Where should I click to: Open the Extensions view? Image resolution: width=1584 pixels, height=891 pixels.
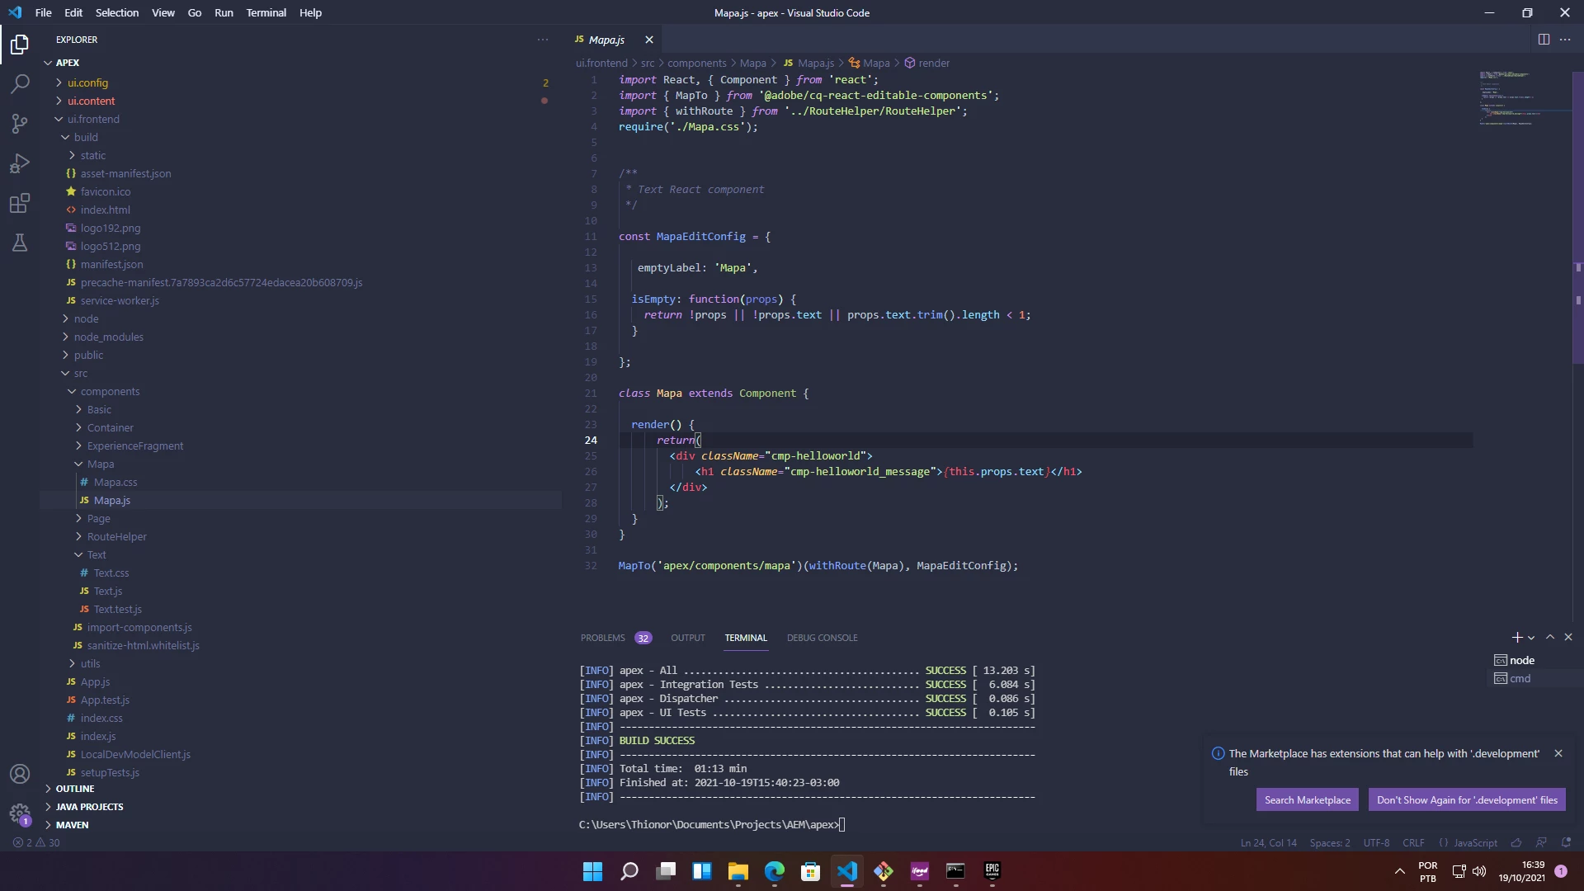tap(20, 203)
